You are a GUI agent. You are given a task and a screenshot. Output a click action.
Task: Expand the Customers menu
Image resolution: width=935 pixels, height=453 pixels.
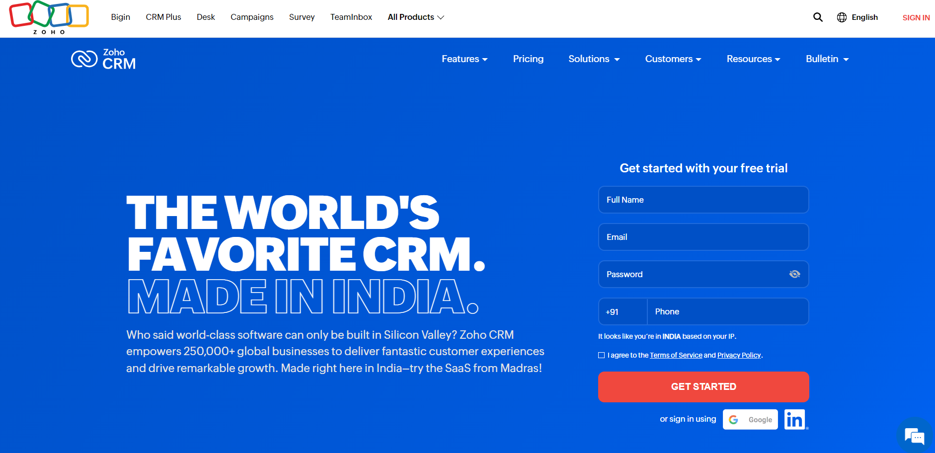[x=673, y=59]
